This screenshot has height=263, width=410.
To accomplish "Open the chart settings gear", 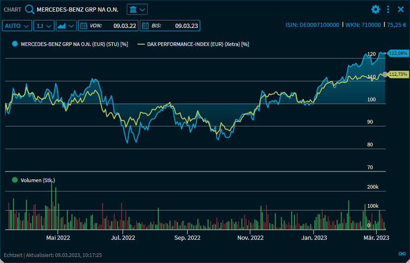I will (375, 9).
